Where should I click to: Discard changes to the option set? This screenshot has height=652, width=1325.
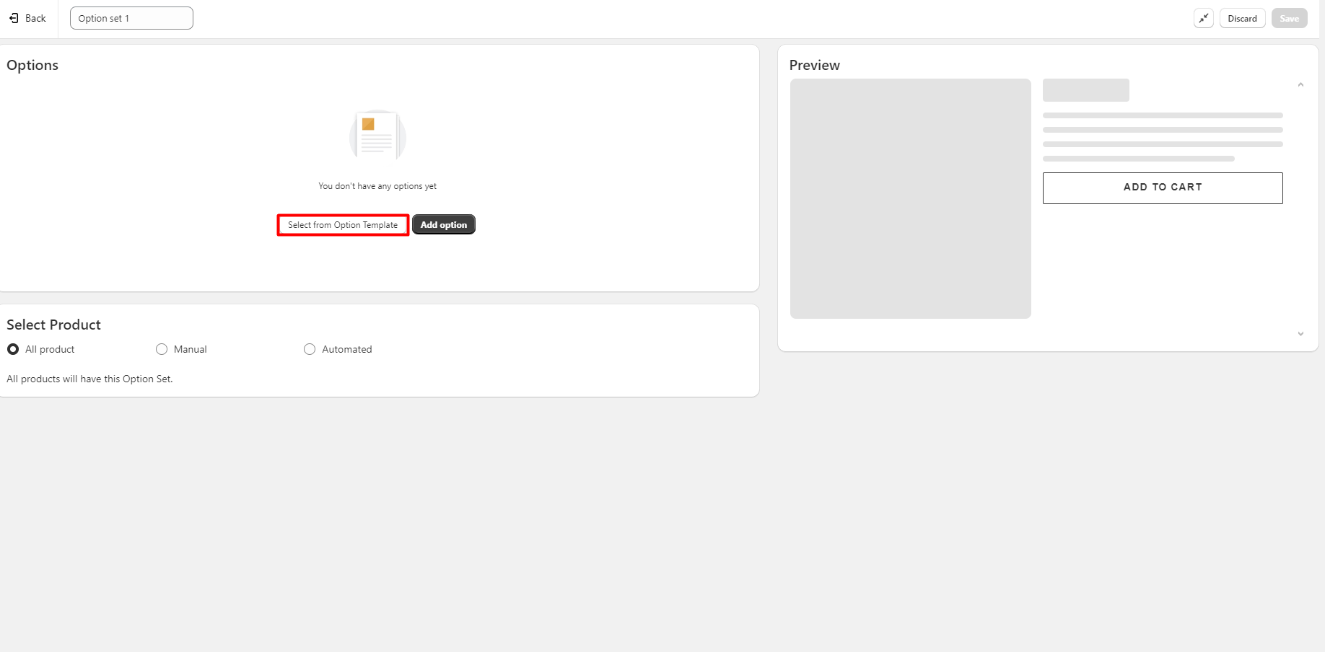coord(1242,19)
